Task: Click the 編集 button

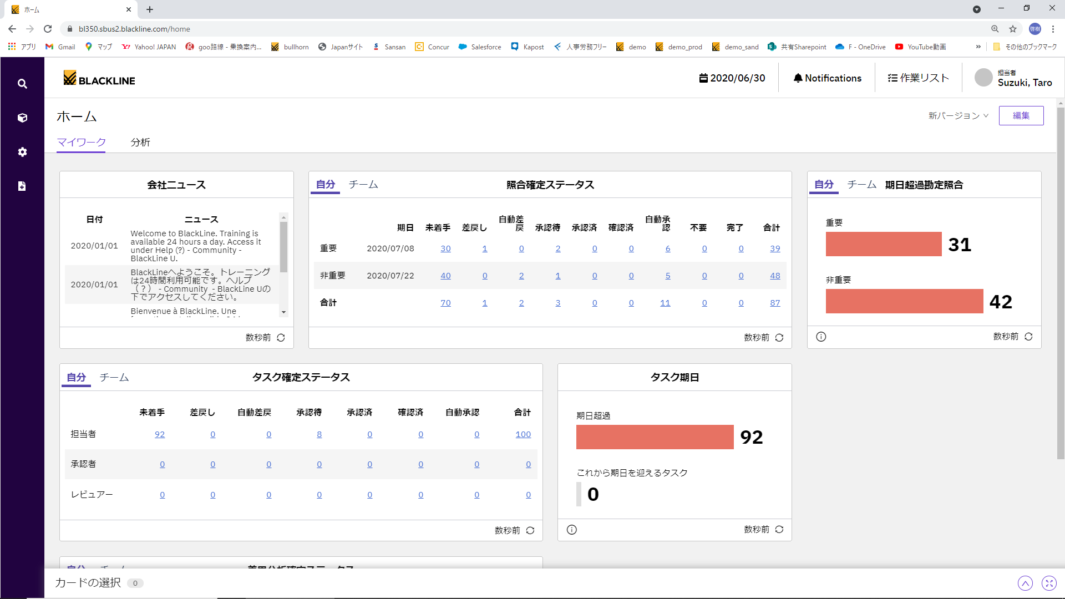Action: tap(1021, 115)
